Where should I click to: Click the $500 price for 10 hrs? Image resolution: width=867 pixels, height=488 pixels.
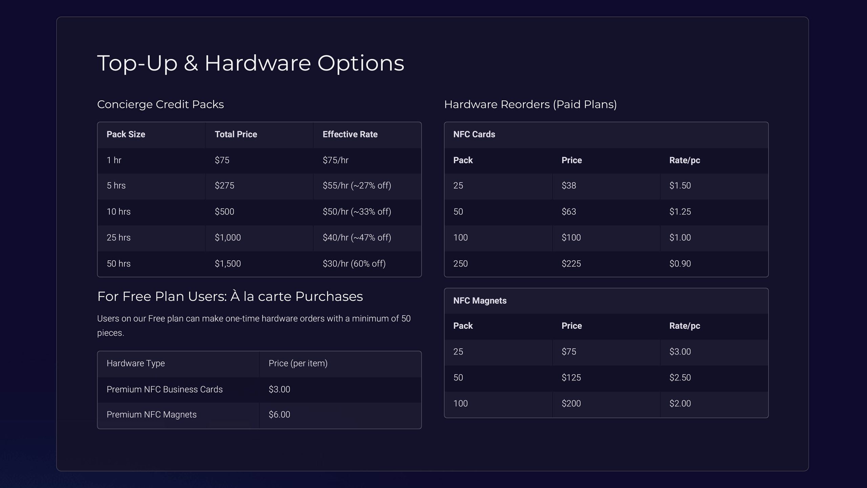[x=225, y=211]
